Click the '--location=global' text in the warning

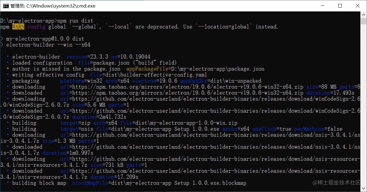[x=222, y=27]
